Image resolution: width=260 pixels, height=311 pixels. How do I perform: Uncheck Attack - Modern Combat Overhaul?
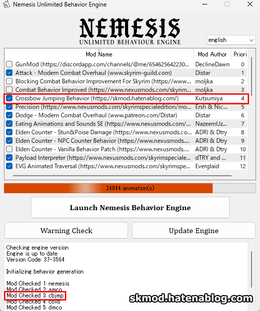[x=9, y=73]
